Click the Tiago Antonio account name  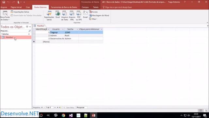pyautogui.click(x=174, y=2)
